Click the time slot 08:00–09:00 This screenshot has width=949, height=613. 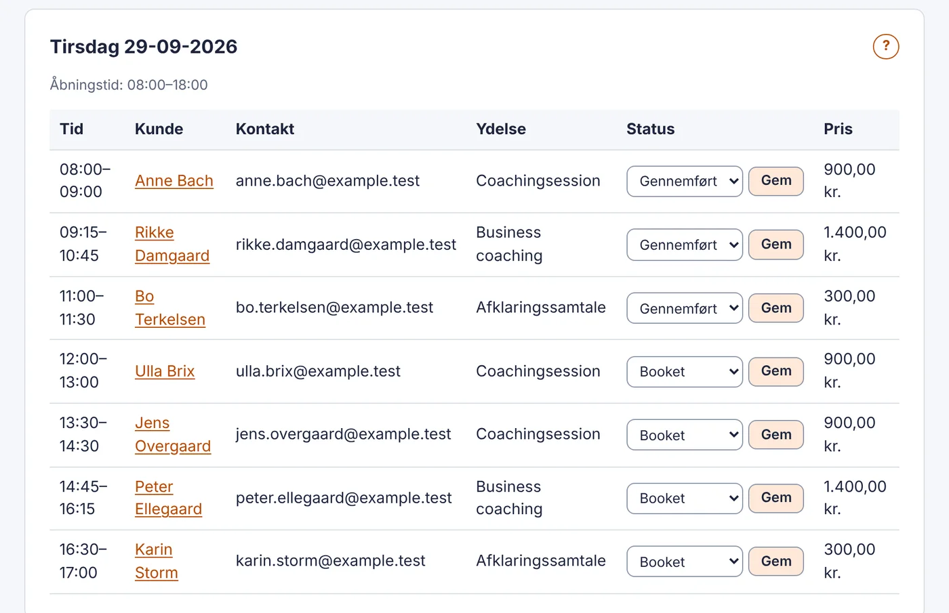85,181
